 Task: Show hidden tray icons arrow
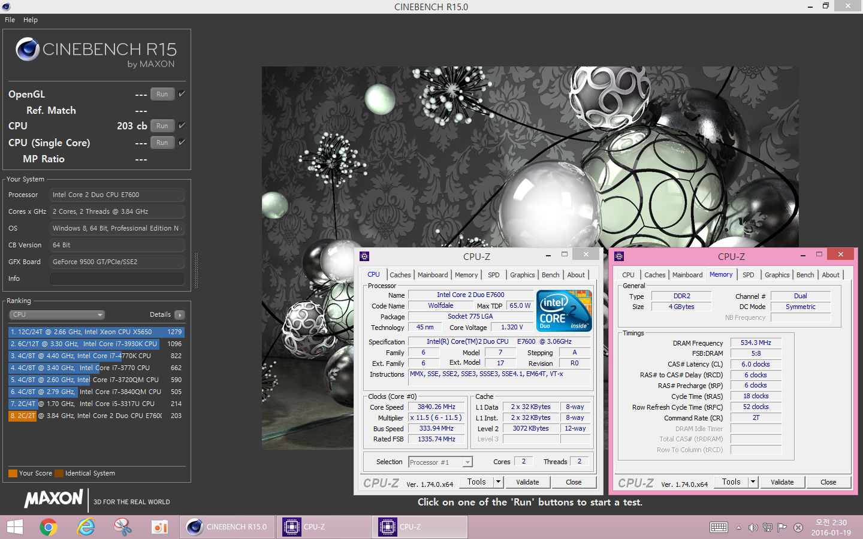738,528
